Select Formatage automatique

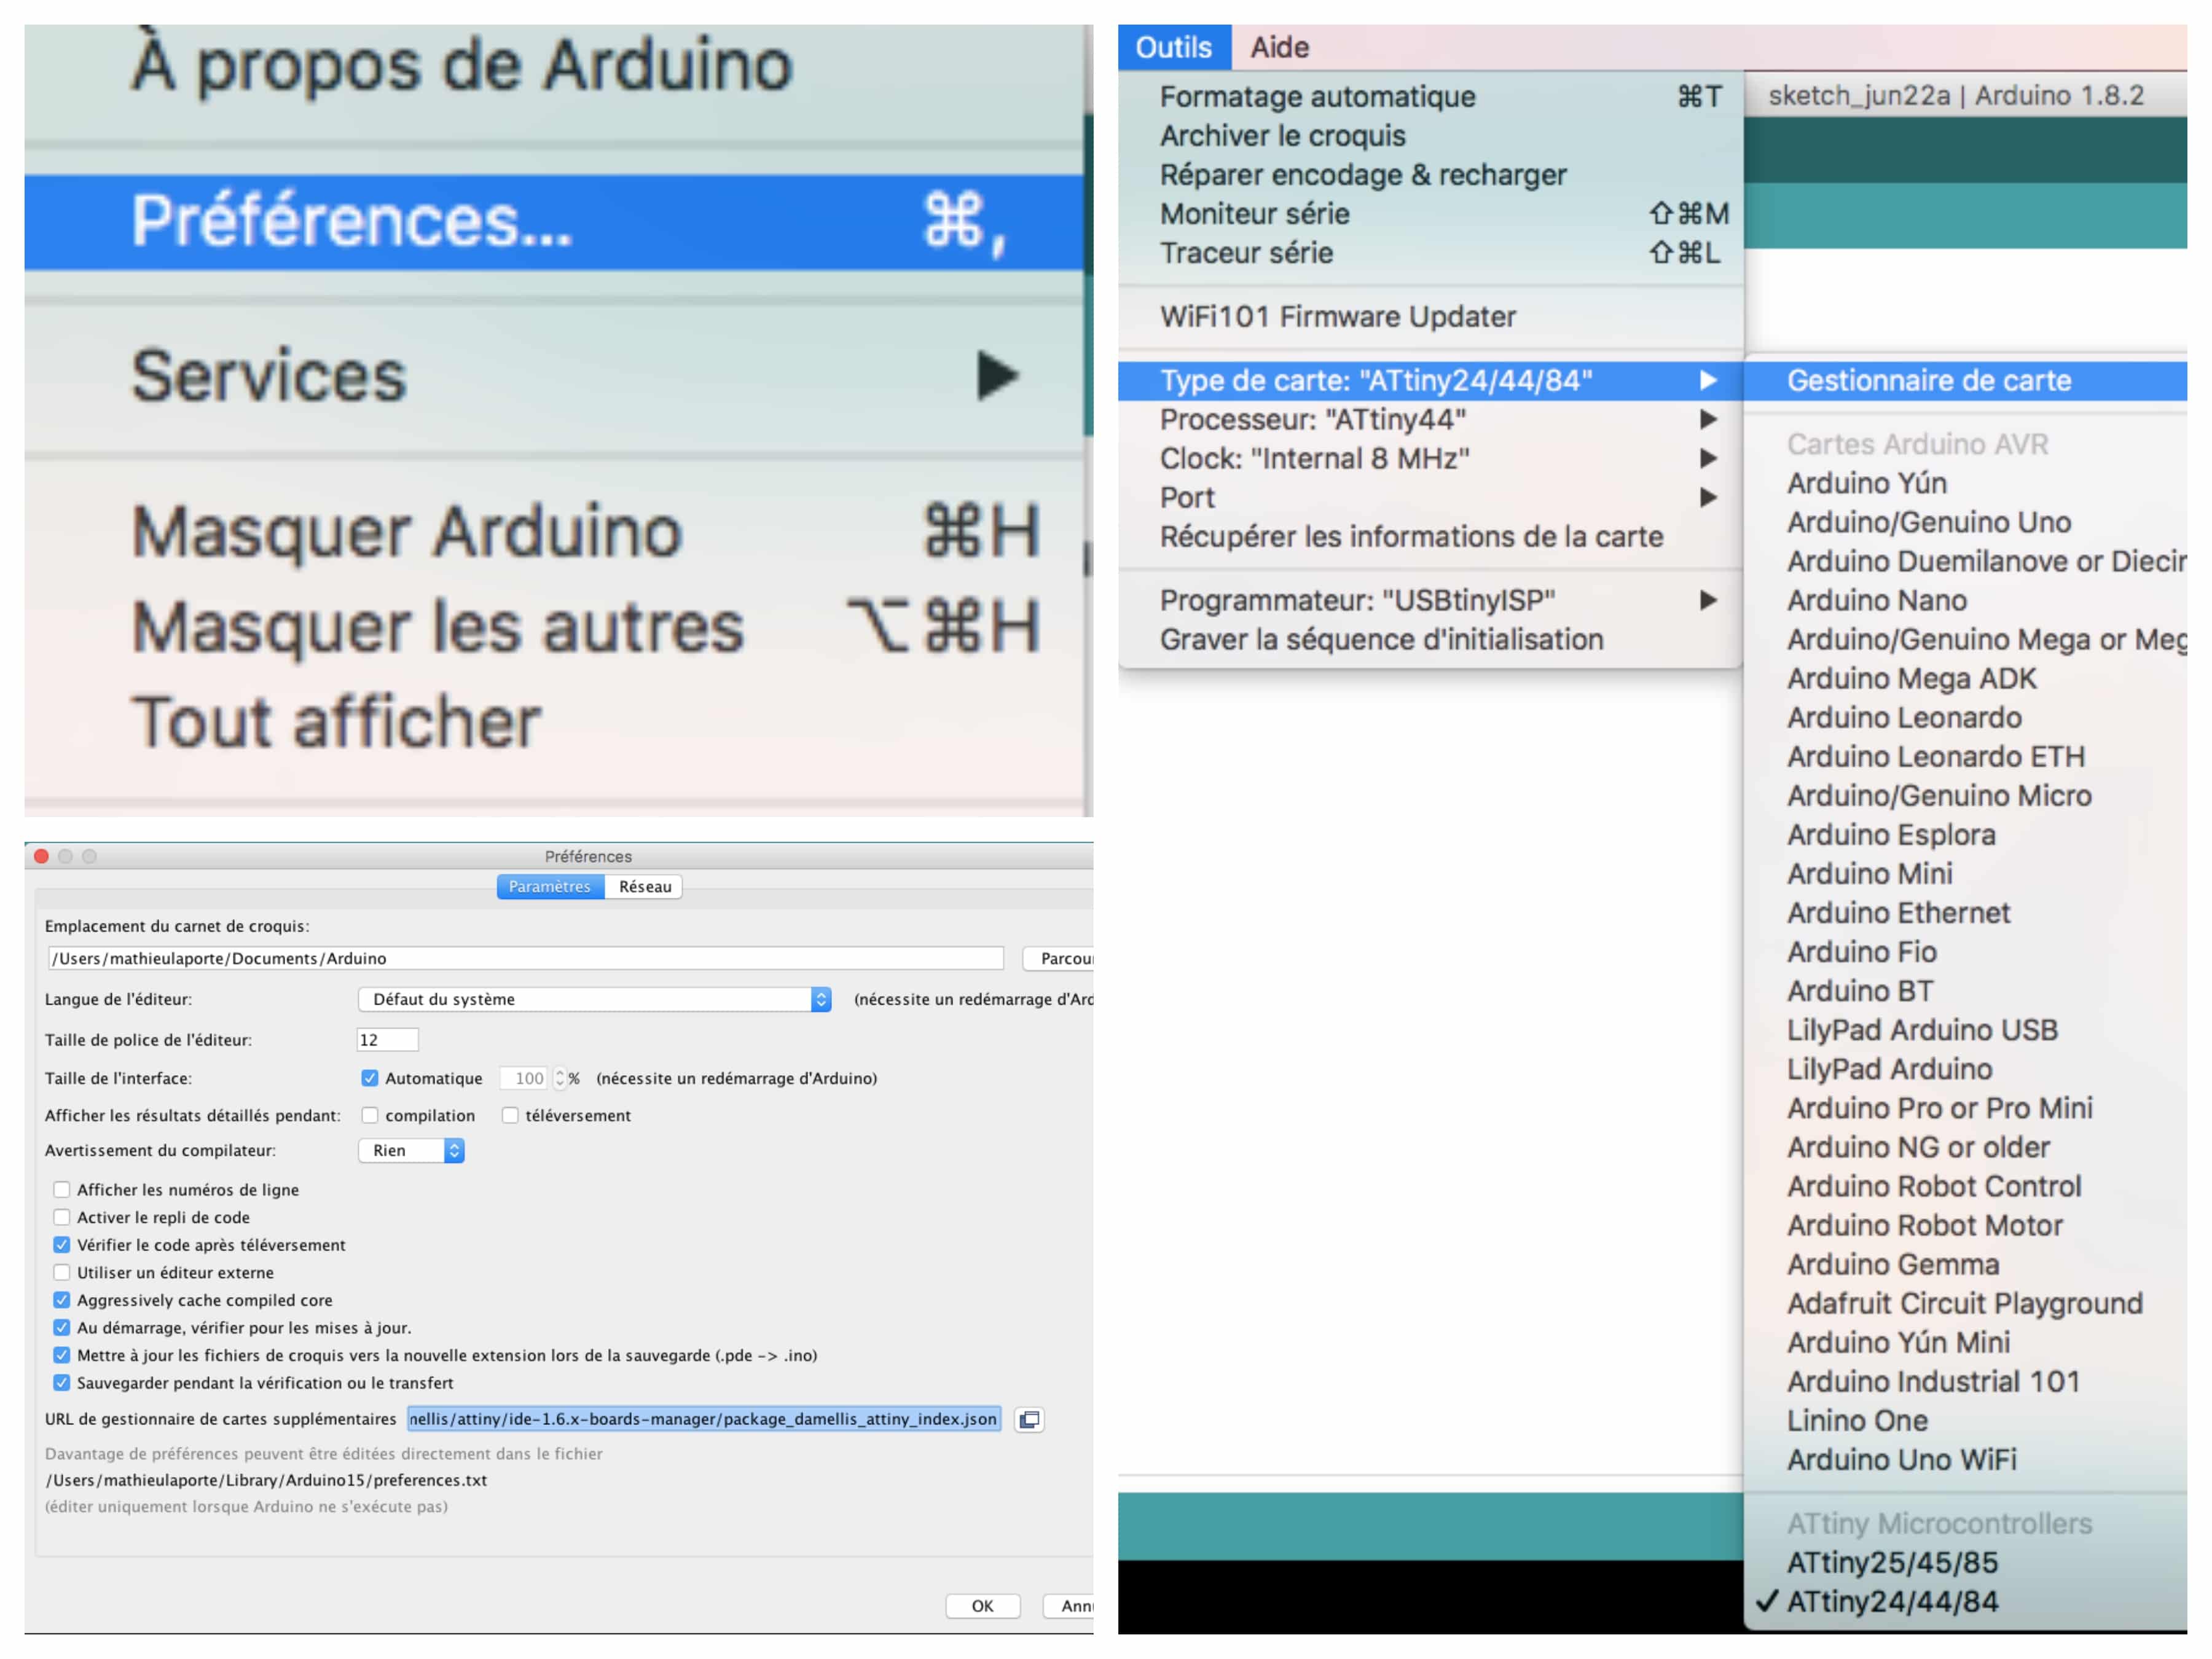pos(1431,96)
